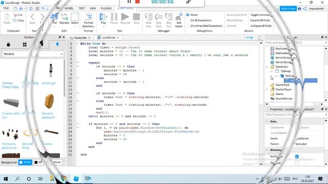Click the help question mark icon
This screenshot has height=184, width=328.
click(299, 9)
